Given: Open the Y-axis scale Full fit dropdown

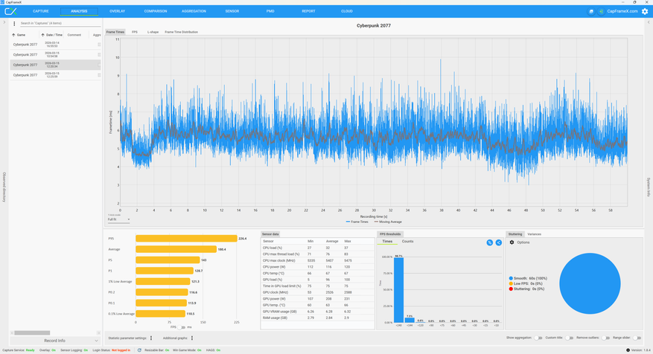Looking at the screenshot, I should pos(118,219).
